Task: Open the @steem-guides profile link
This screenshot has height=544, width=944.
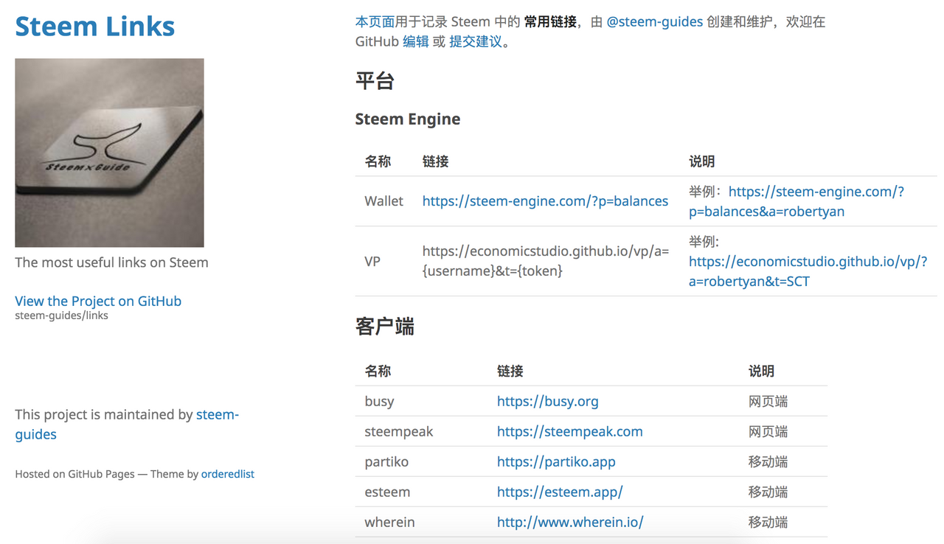Action: [654, 21]
